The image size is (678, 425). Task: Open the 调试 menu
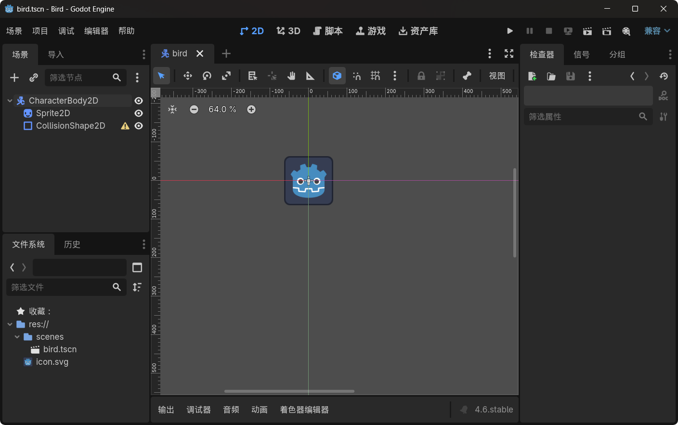[66, 31]
